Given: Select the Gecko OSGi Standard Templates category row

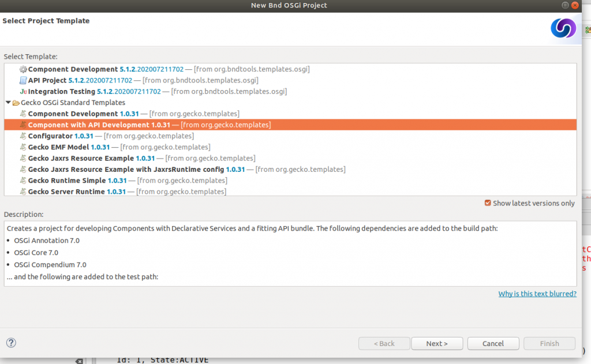Looking at the screenshot, I should tap(290, 103).
